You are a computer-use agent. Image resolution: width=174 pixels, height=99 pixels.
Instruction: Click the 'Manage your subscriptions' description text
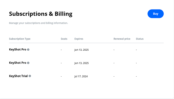coord(38,23)
